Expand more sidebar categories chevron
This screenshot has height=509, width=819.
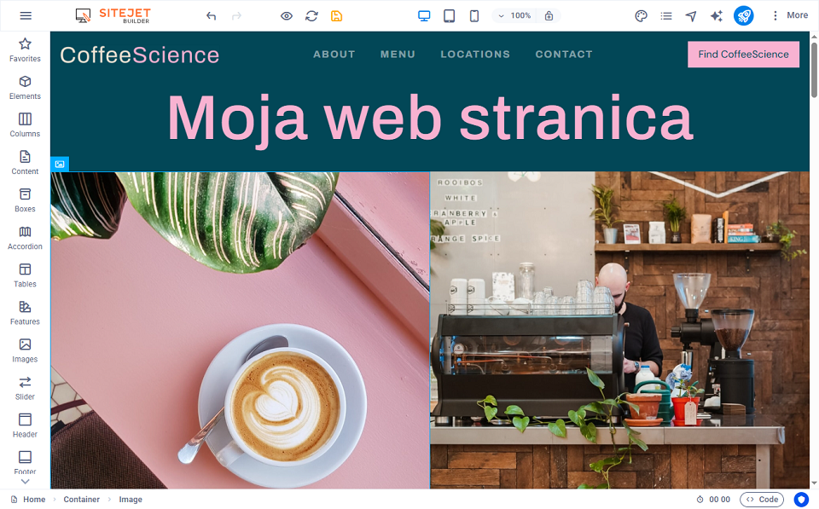(x=25, y=482)
